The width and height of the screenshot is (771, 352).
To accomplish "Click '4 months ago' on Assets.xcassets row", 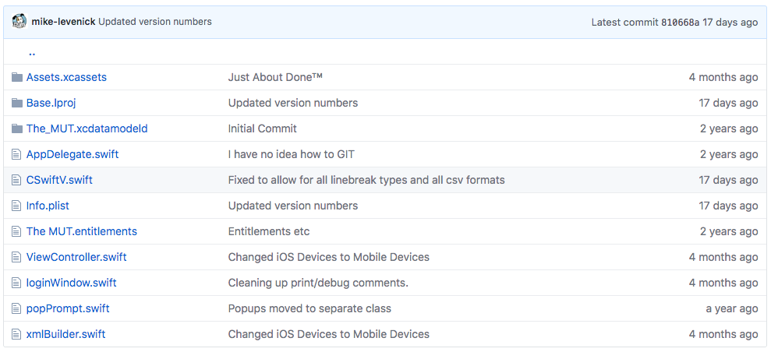I will 723,77.
